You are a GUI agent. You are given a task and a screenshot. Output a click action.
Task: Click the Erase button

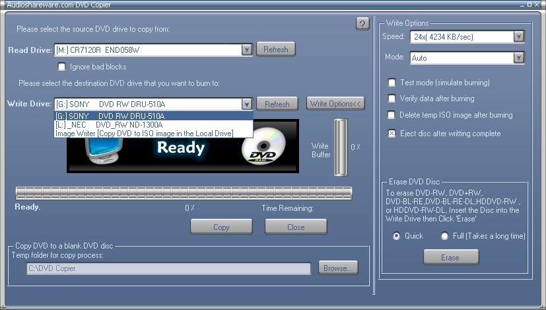[451, 257]
